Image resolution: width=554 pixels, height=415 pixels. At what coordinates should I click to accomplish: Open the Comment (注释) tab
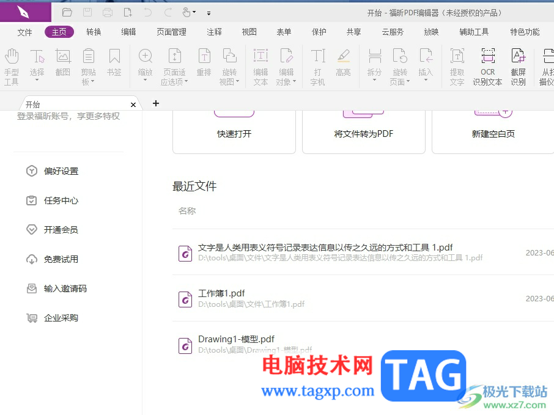coord(215,32)
